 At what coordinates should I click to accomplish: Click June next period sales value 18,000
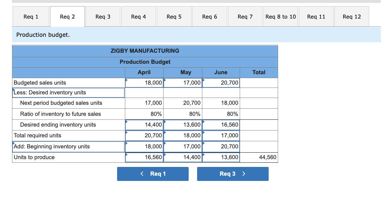(230, 103)
